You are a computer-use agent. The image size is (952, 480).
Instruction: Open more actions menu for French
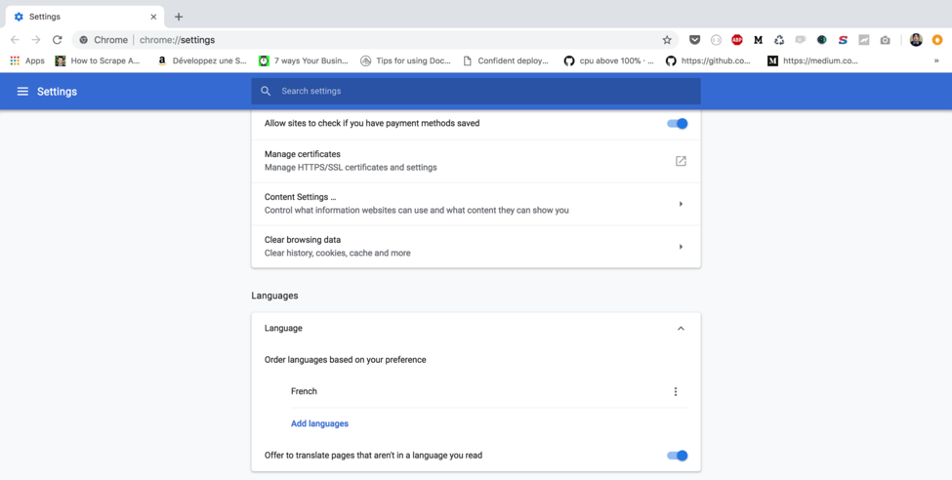[675, 391]
